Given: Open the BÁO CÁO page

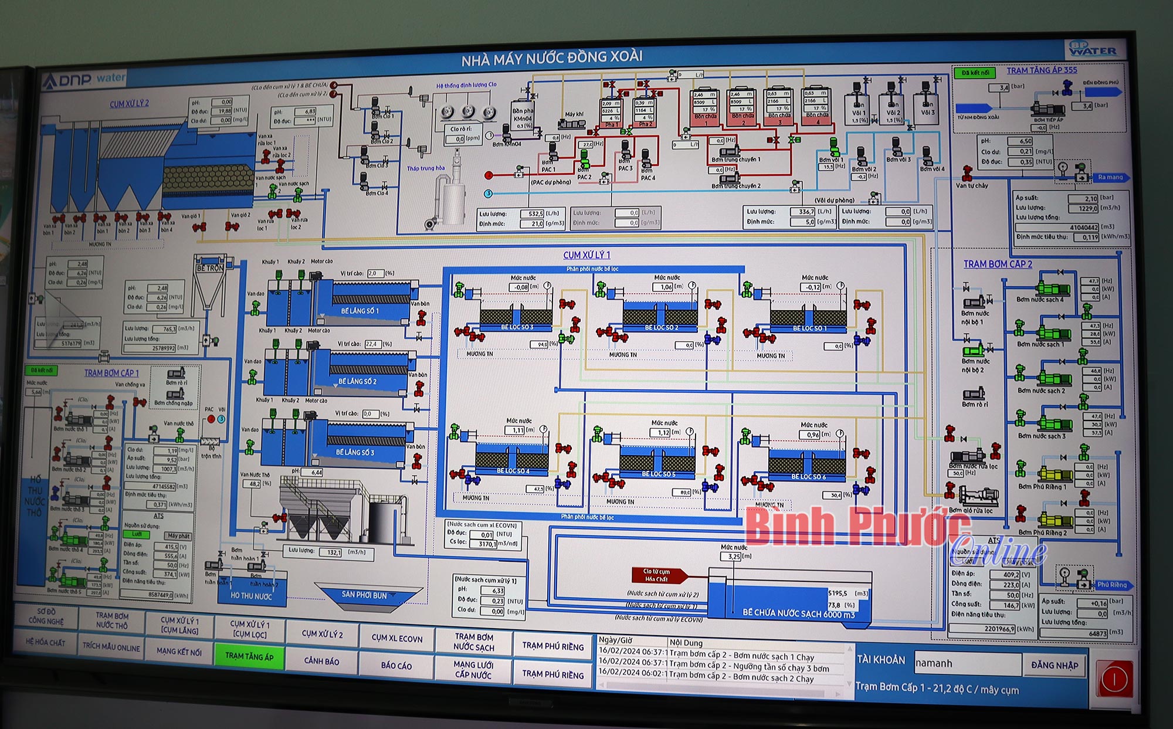Looking at the screenshot, I should pos(396,665).
